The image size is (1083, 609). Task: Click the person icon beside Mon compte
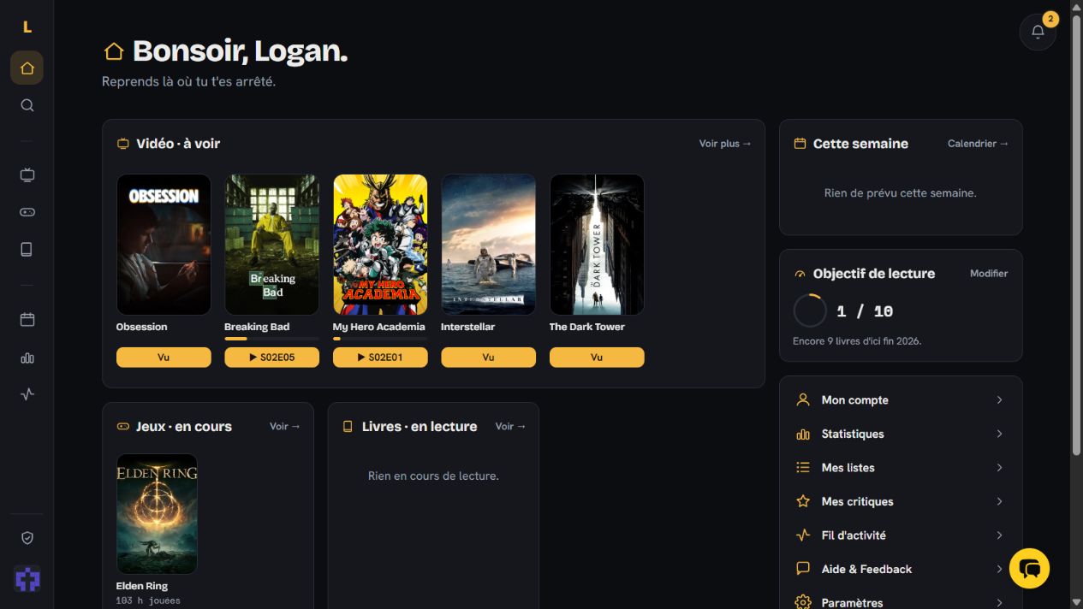tap(802, 399)
